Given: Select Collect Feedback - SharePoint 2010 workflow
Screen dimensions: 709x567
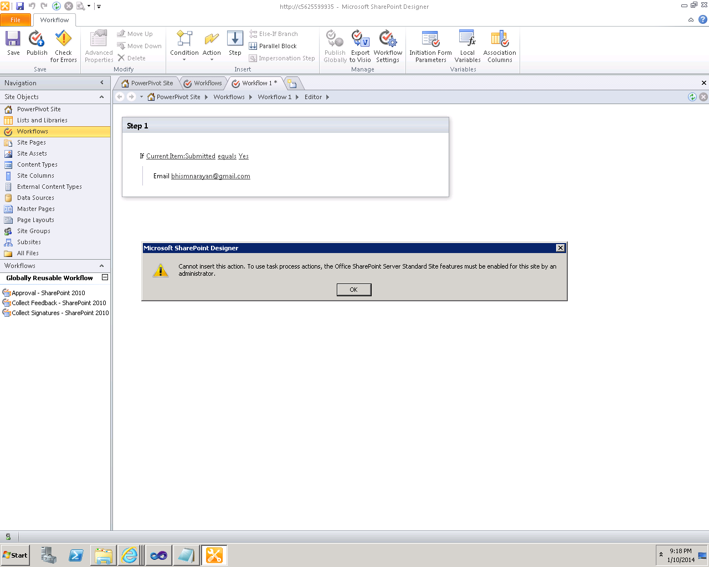Looking at the screenshot, I should (55, 303).
